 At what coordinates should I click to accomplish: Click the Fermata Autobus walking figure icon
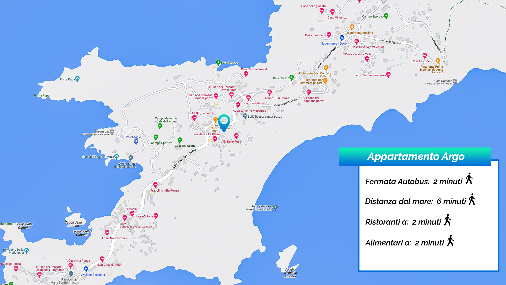[x=469, y=179]
